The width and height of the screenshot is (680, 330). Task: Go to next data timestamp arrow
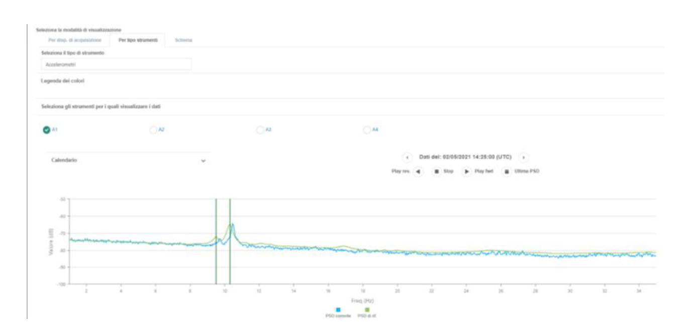pyautogui.click(x=523, y=157)
